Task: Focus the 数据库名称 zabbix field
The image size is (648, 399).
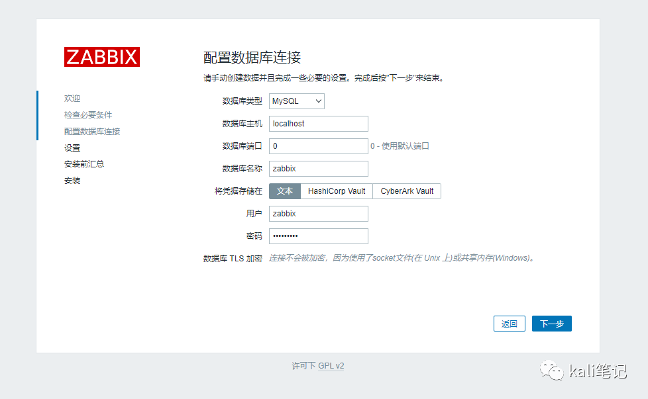Action: pos(319,169)
